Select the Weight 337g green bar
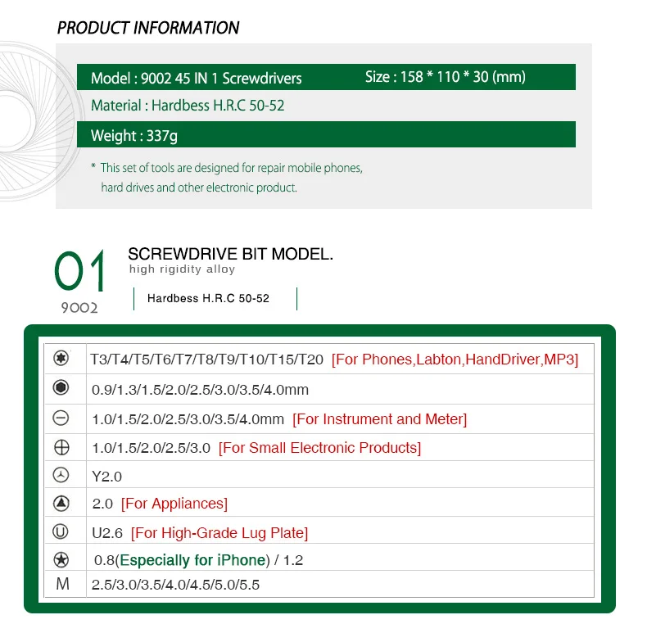Image resolution: width=647 pixels, height=624 pixels. (327, 134)
